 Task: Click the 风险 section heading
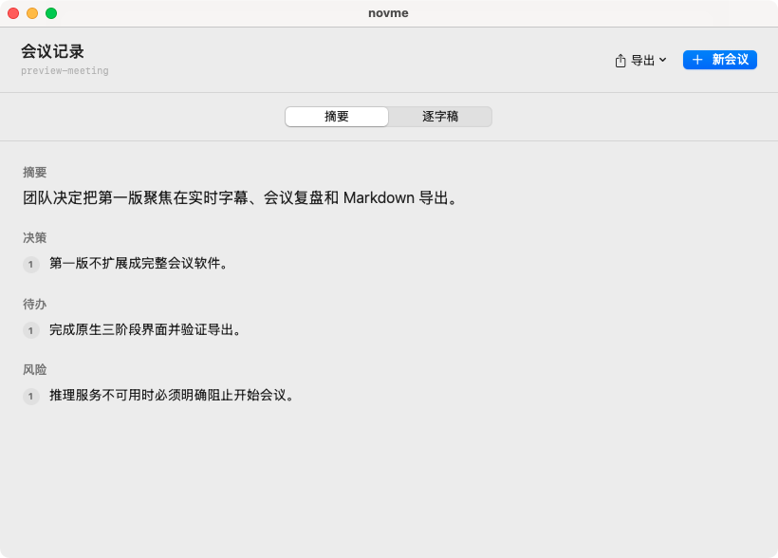tap(35, 369)
